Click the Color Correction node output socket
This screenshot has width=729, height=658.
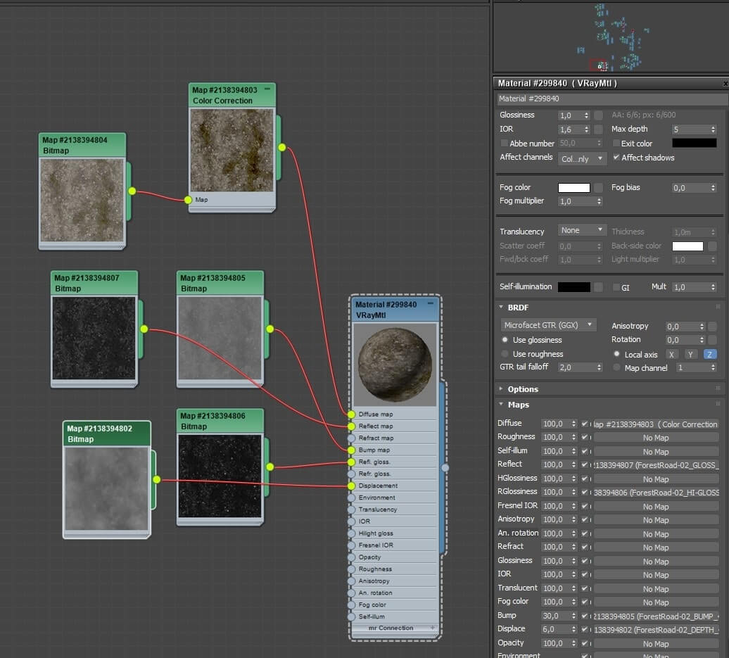tap(281, 147)
